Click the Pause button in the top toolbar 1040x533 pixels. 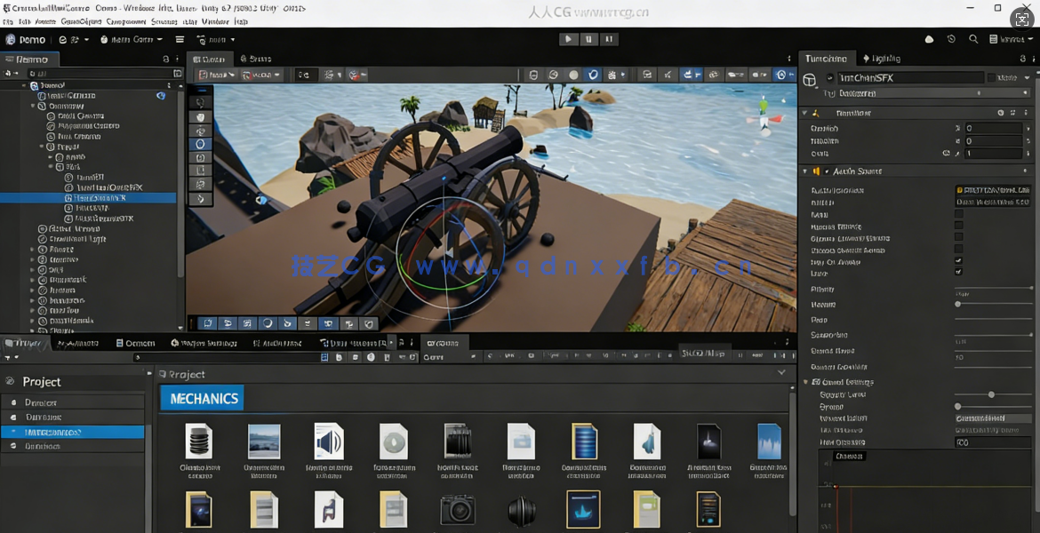589,39
